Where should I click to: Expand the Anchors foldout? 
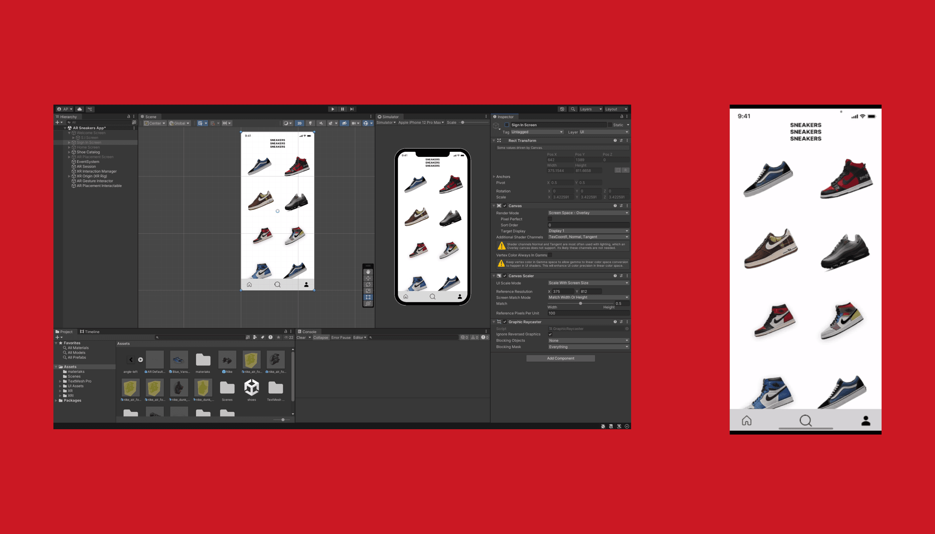[x=494, y=177]
